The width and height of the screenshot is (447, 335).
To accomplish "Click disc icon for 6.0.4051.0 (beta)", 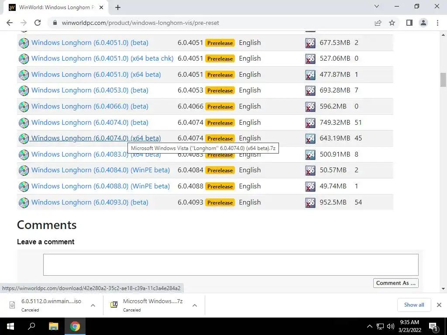I will tap(24, 43).
